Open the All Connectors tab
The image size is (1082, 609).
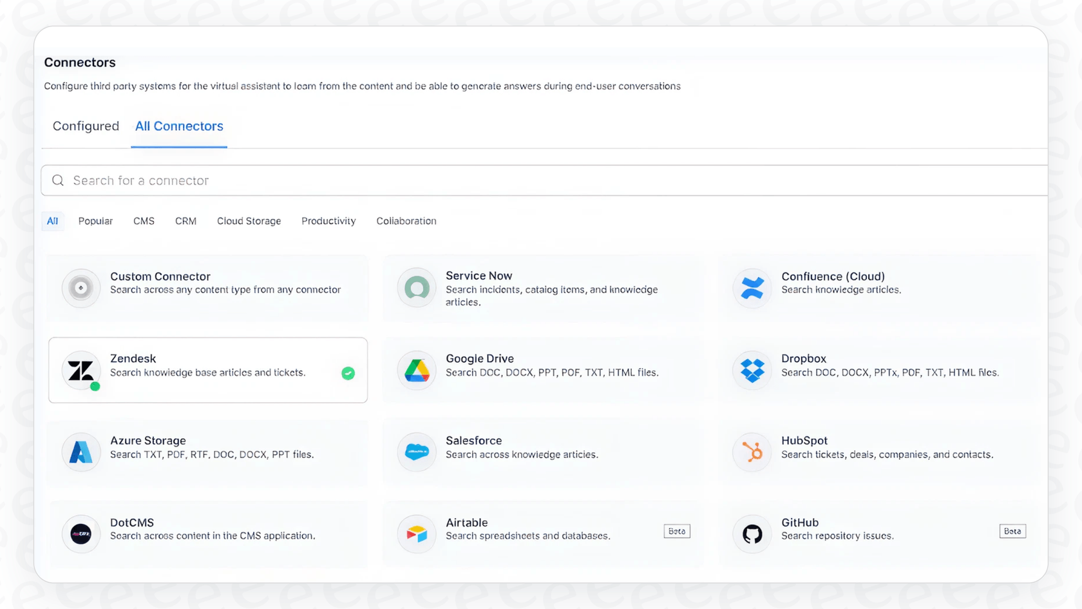(179, 126)
